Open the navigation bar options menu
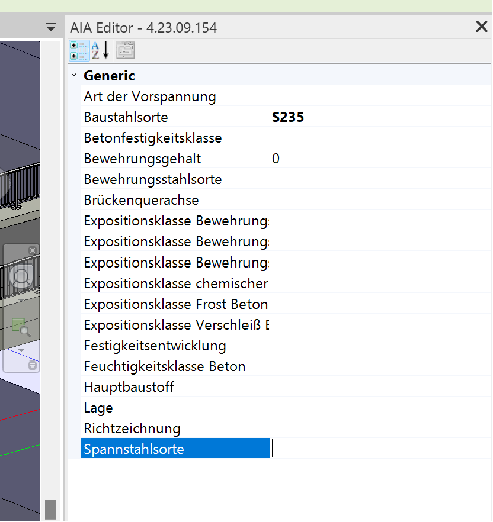Image resolution: width=493 pixels, height=522 pixels. pos(33,366)
